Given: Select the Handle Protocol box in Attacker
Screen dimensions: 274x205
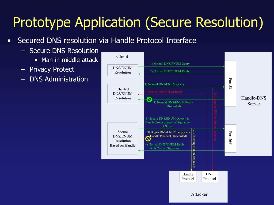Looking at the screenshot, I should [188, 177].
